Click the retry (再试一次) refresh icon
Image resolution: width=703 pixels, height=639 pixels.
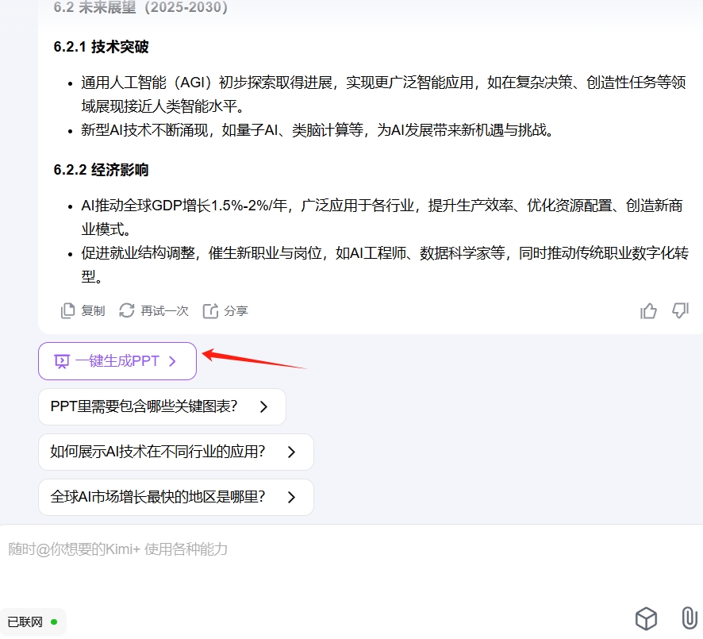126,310
